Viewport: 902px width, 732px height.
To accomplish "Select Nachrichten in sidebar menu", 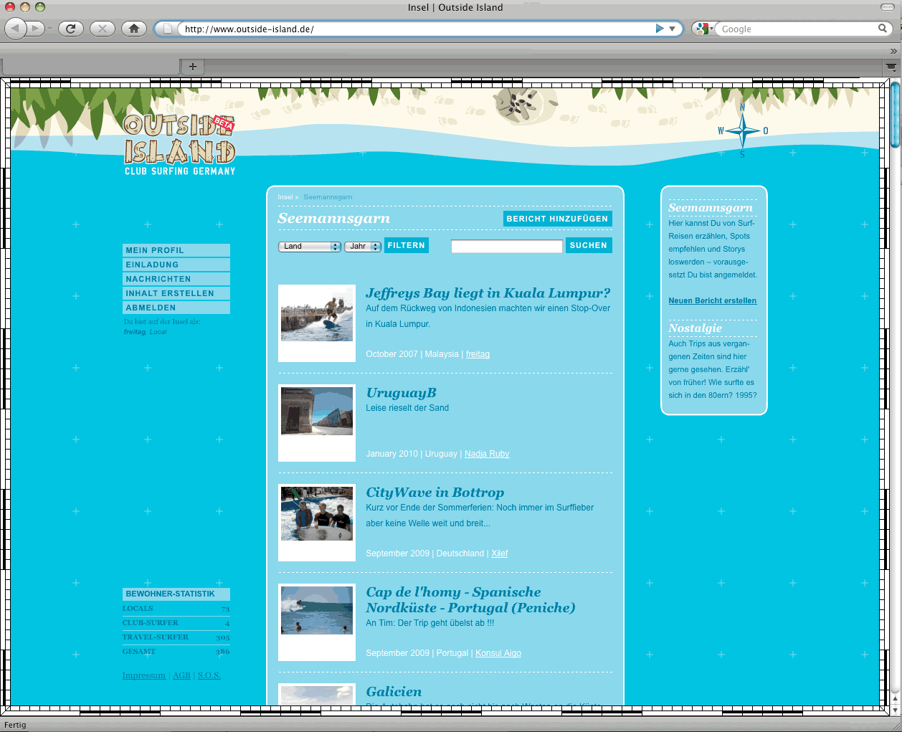I will coord(176,279).
